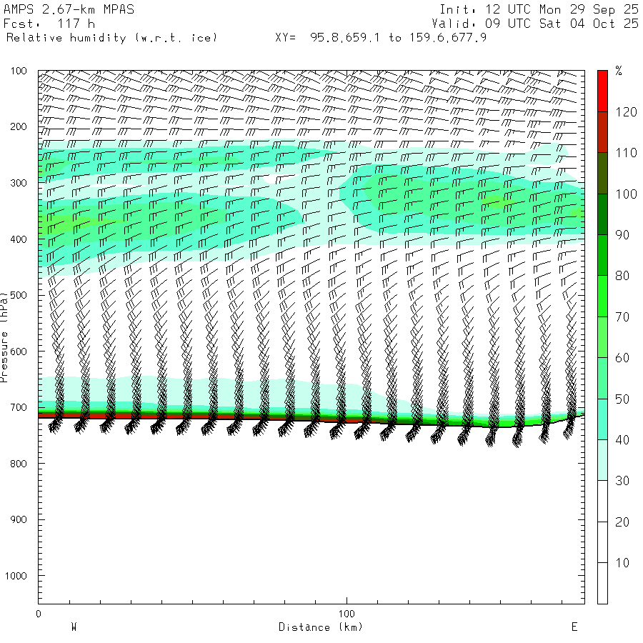Viewport: 643px width, 643px height.
Task: Click the bright green 70-80% colorbar segment
Action: pyautogui.click(x=602, y=296)
